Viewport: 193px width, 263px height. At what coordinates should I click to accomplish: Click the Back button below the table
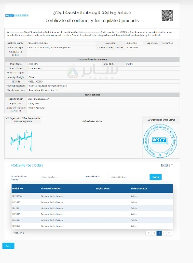8,246
